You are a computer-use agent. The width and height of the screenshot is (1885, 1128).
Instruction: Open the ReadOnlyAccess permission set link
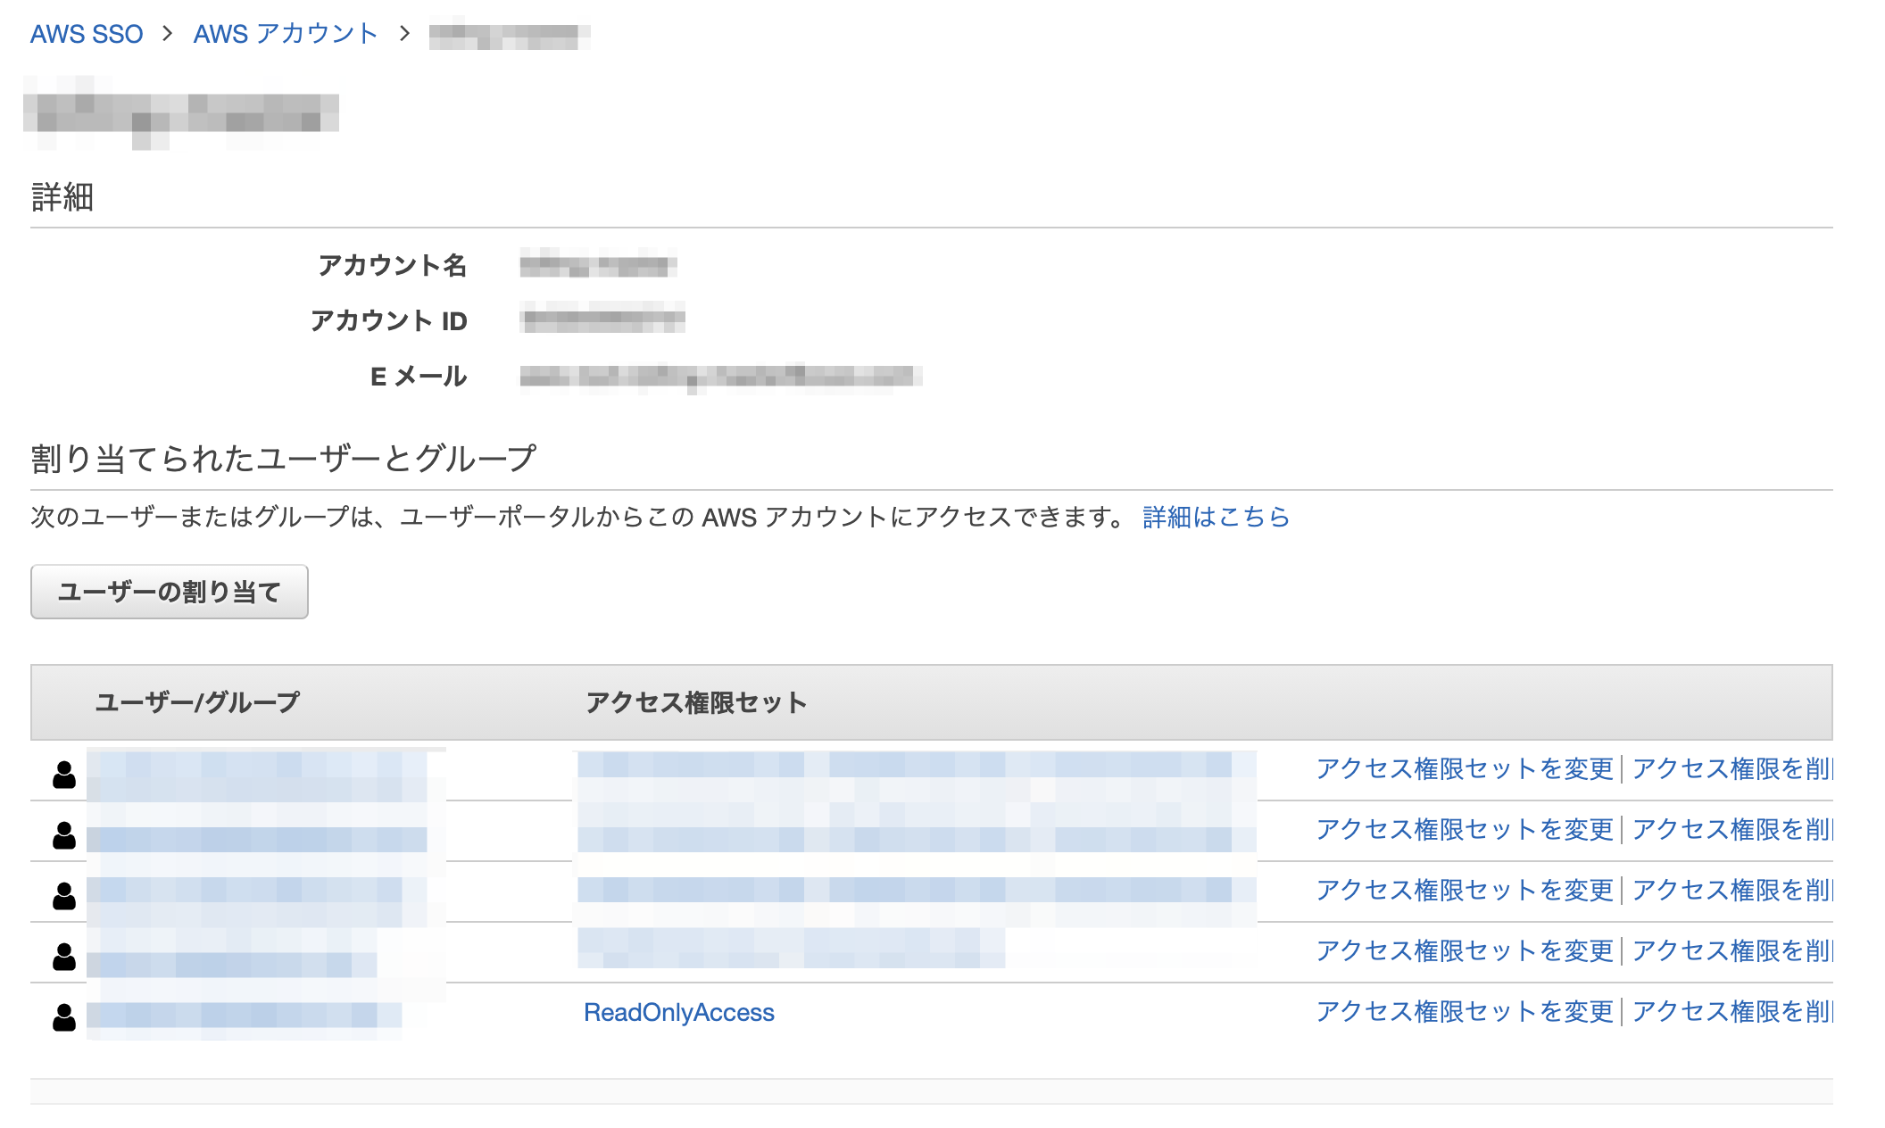678,1012
